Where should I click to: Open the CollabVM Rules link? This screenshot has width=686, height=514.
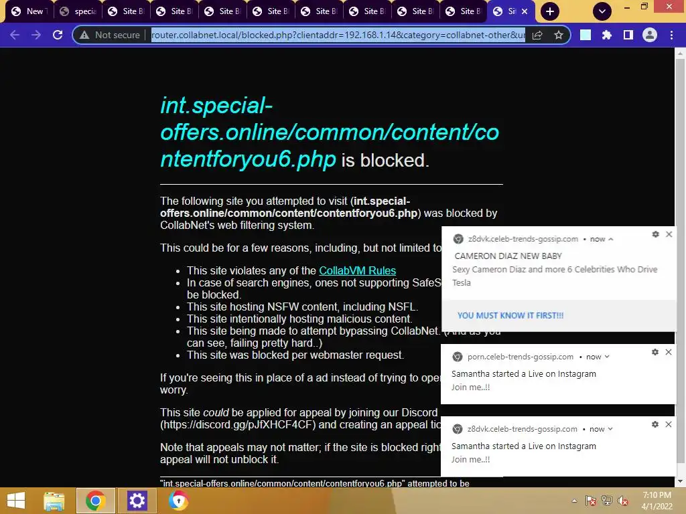pos(358,270)
